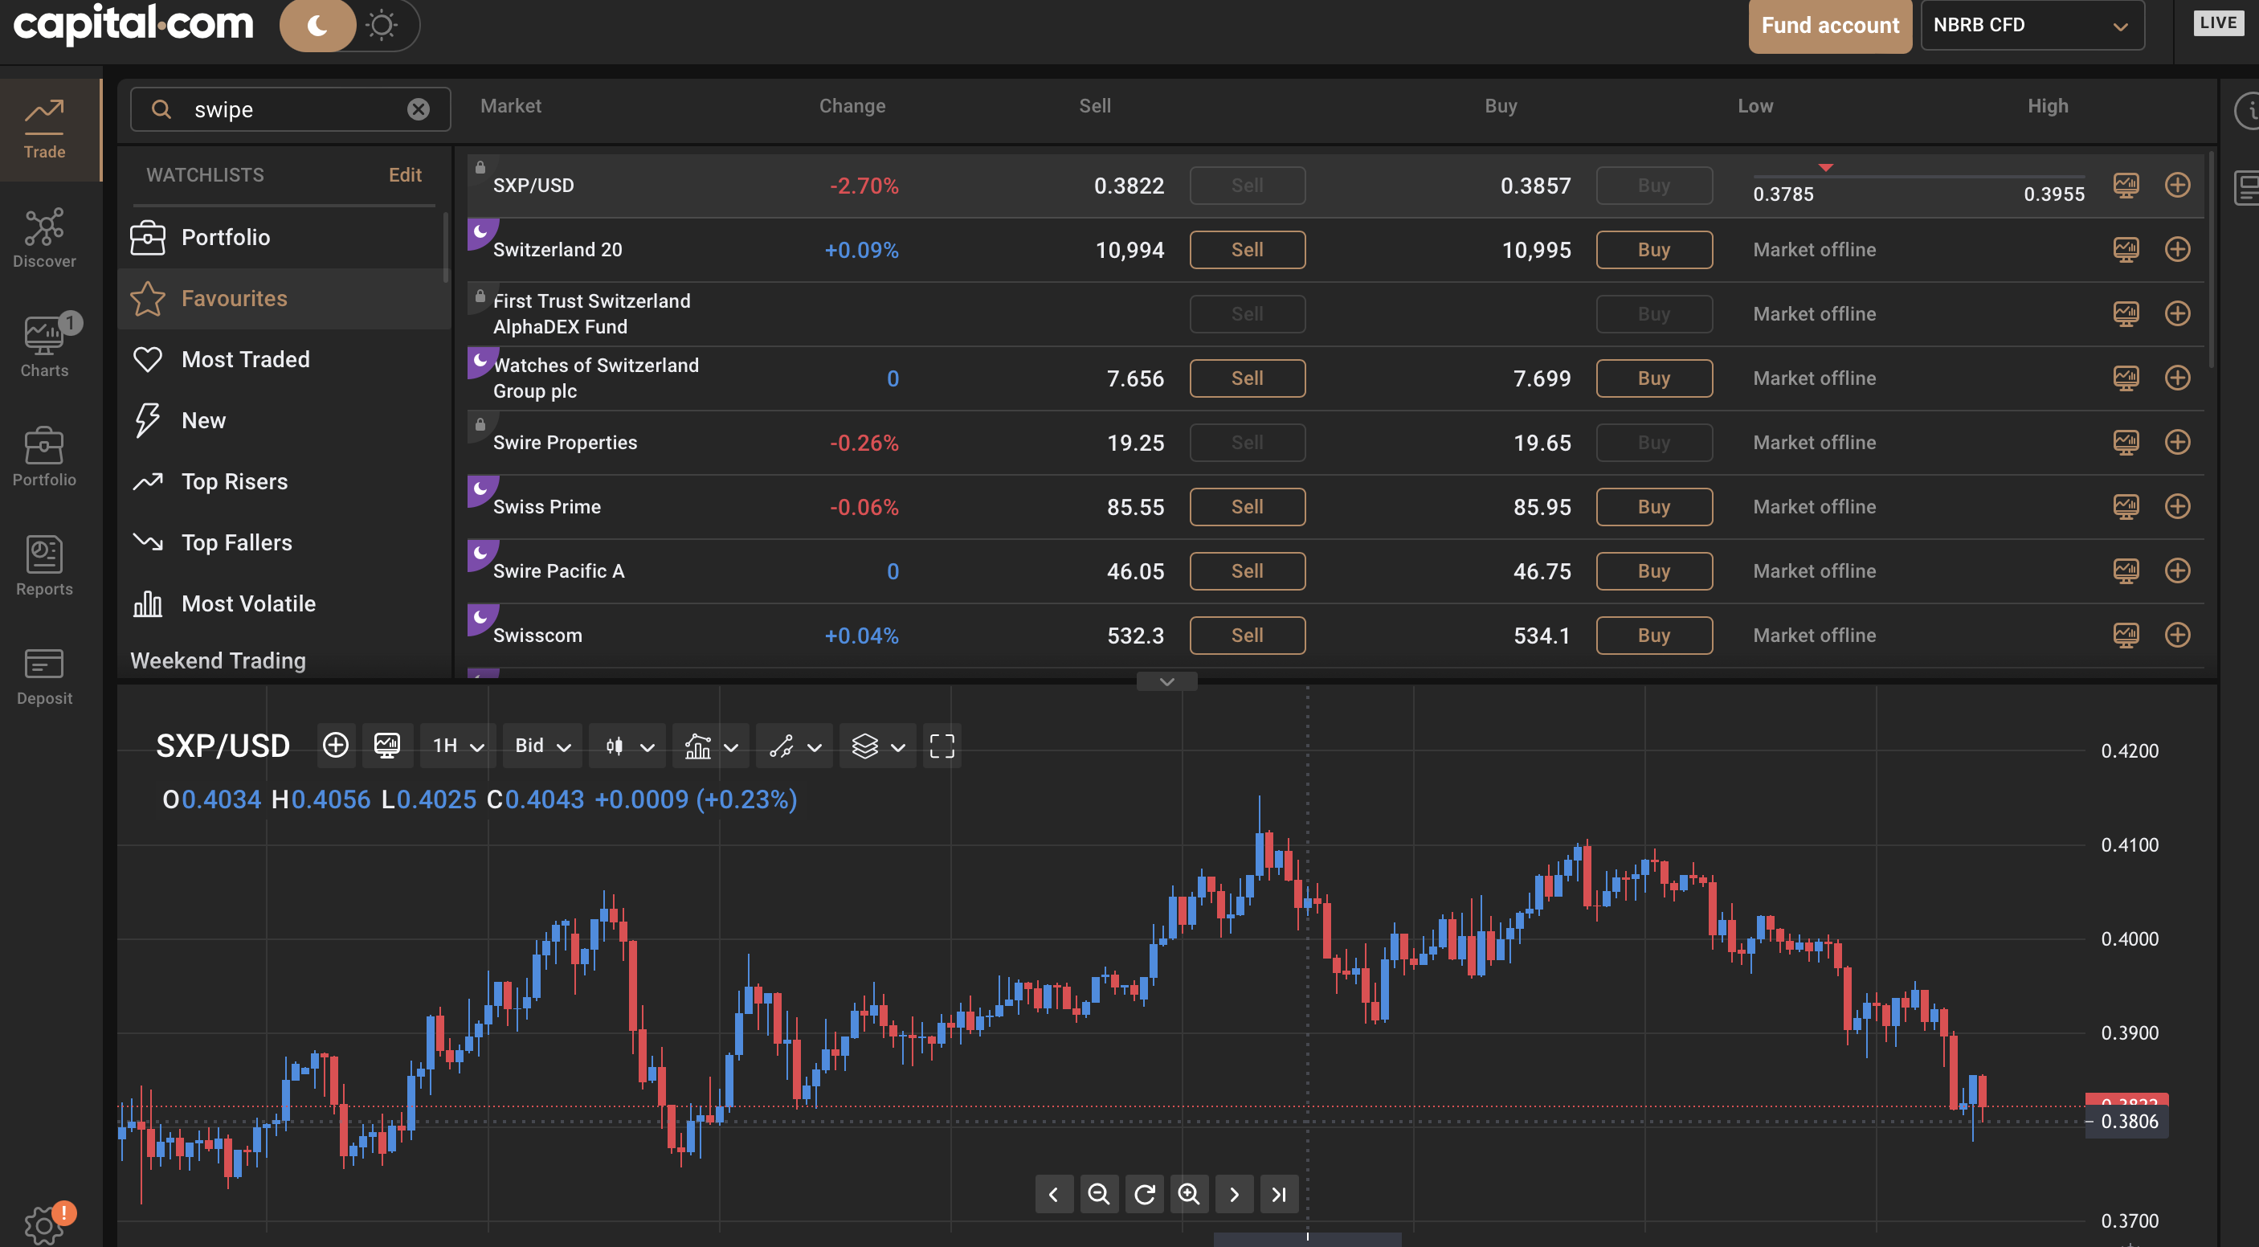2259x1247 pixels.
Task: Open chart icon for Swire Properties
Action: point(2126,442)
